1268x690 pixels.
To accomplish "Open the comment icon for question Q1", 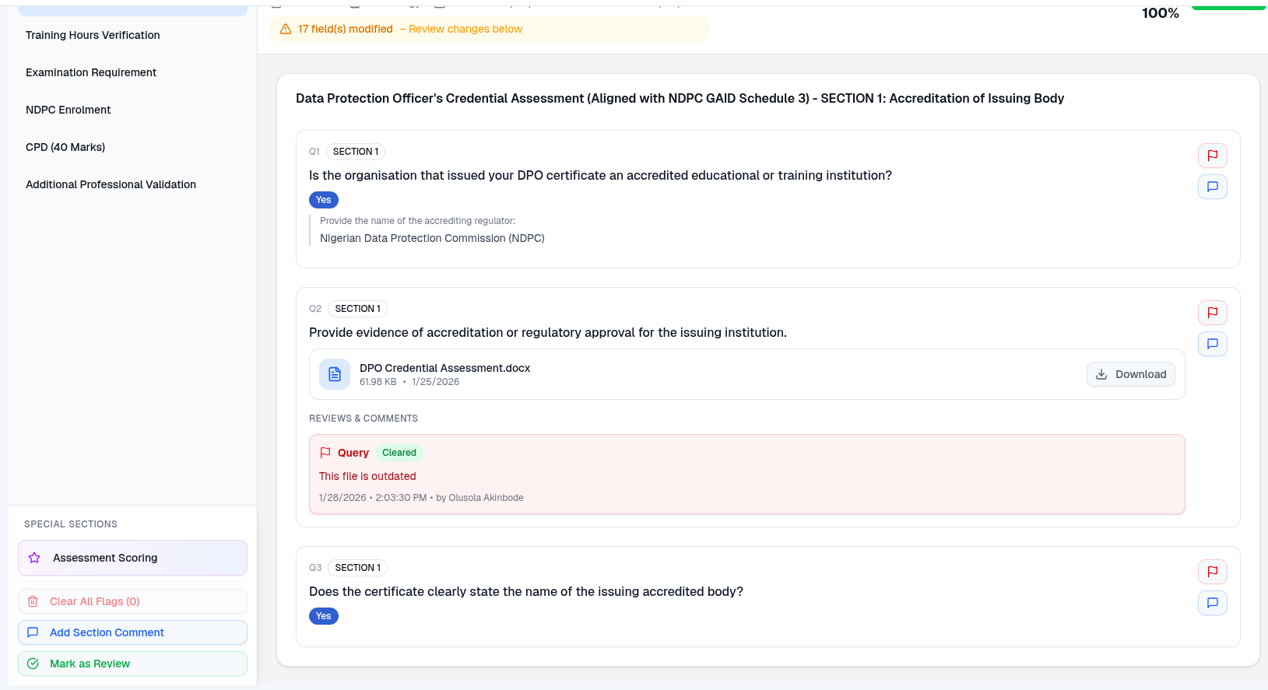I will 1212,187.
